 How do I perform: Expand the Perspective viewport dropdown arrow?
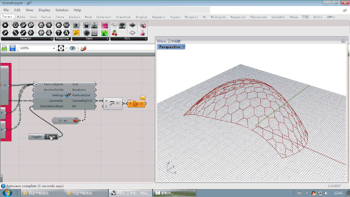click(x=184, y=47)
